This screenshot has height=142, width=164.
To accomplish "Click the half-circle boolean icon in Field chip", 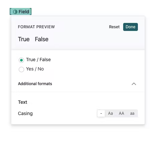I will [15, 12].
